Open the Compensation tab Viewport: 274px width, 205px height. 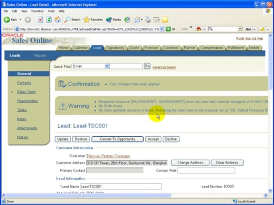211,48
